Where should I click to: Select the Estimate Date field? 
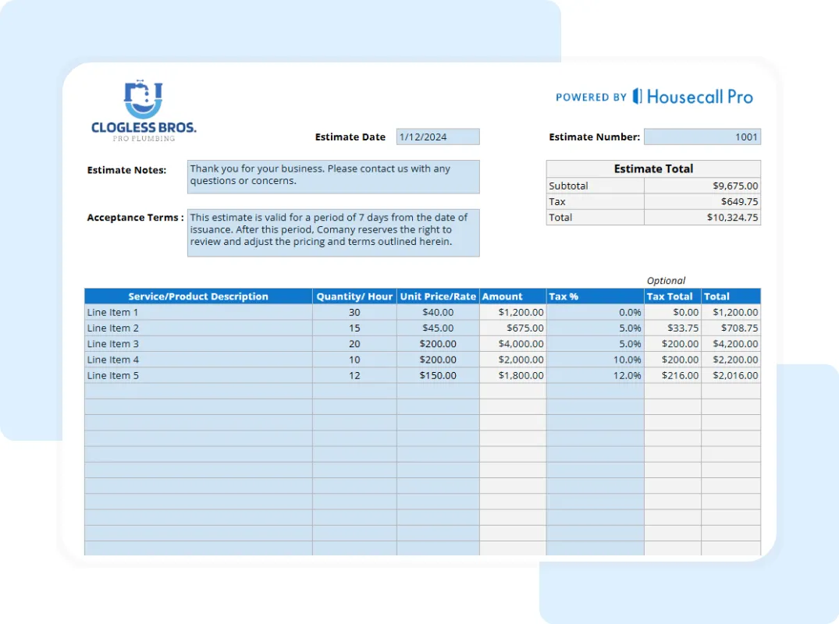pos(438,136)
